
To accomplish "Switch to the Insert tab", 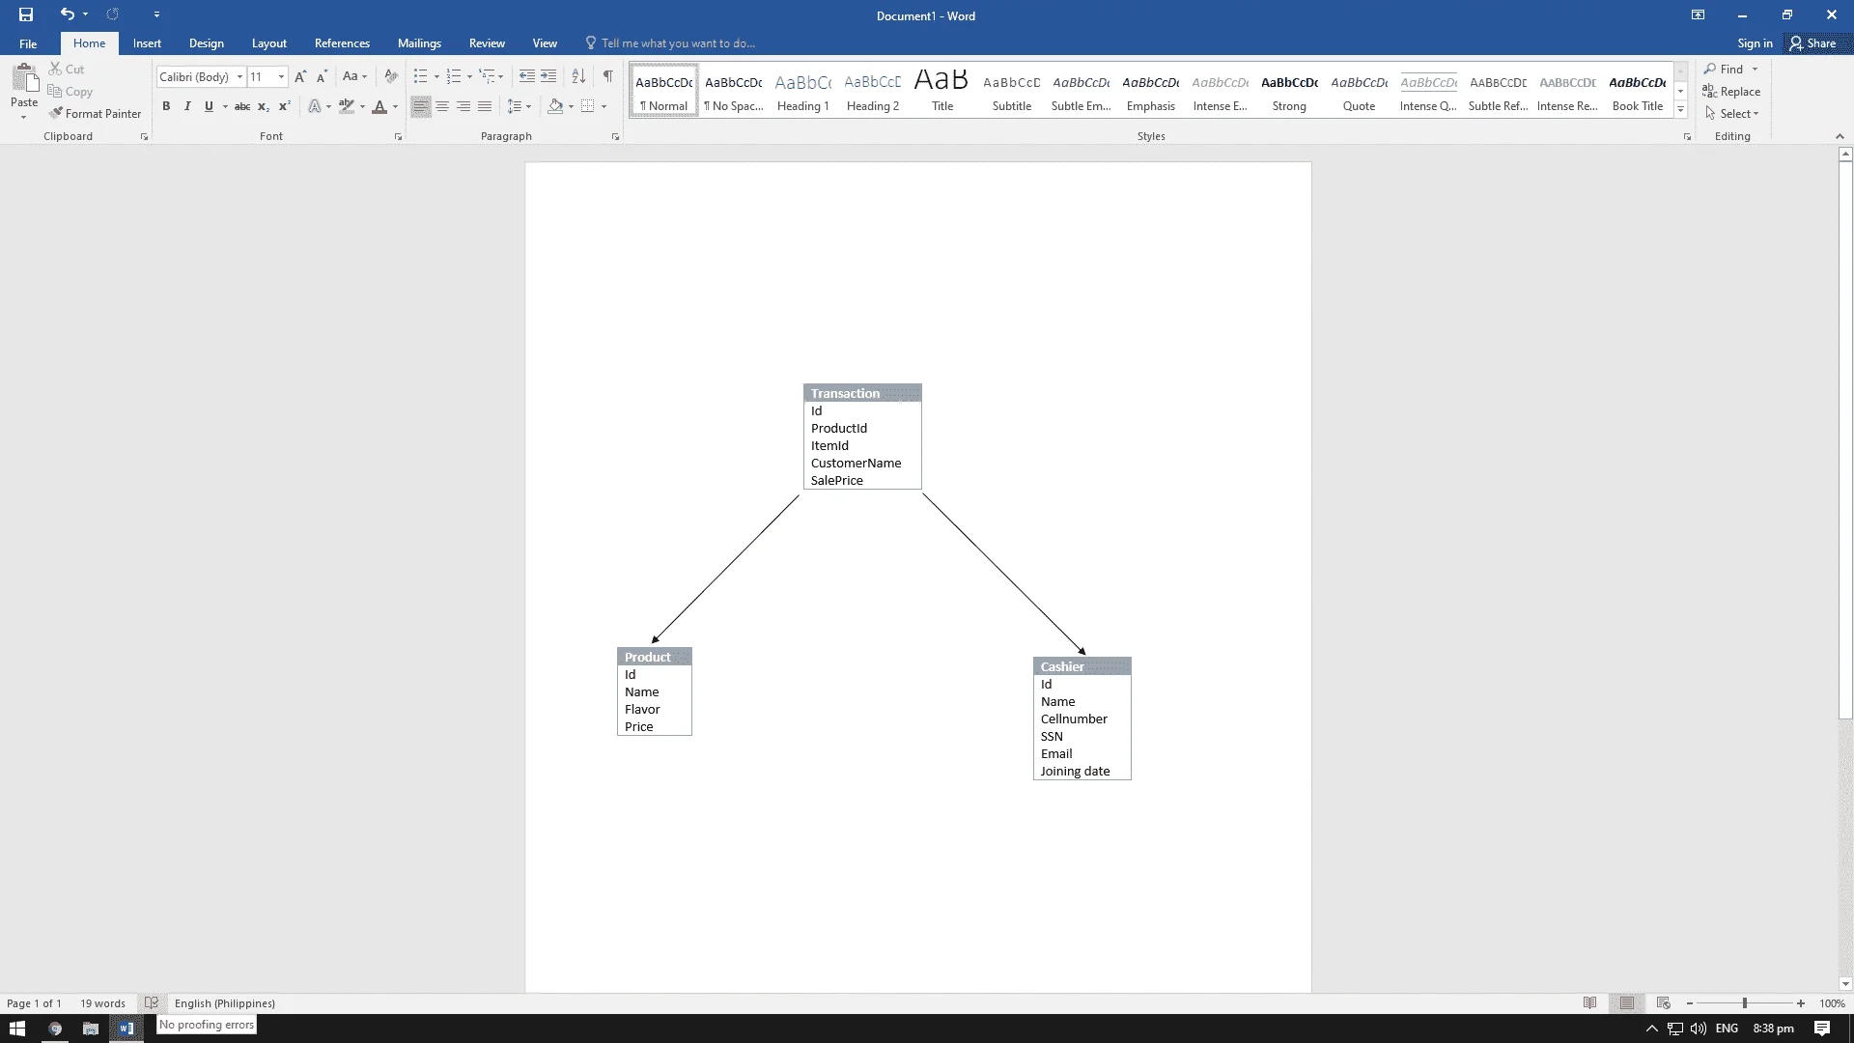I will pyautogui.click(x=147, y=43).
